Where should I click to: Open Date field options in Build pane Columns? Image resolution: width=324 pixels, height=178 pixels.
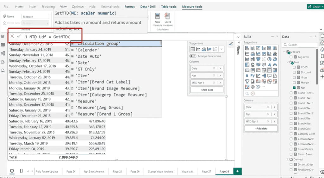[274, 107]
